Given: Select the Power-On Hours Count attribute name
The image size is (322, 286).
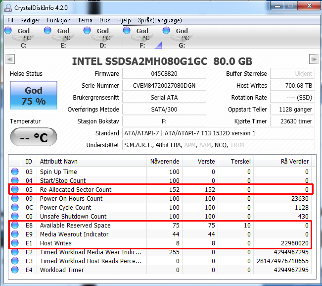Looking at the screenshot, I should tap(71, 199).
